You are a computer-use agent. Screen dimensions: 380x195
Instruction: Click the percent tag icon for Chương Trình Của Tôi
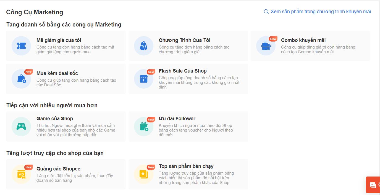point(143,46)
